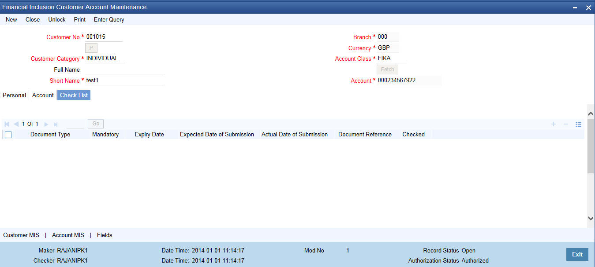Select the Checked column header
This screenshot has width=595, height=267.
(413, 134)
